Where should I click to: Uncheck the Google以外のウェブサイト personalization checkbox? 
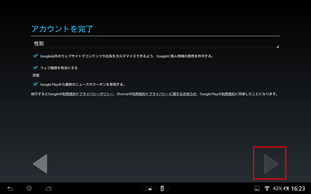35,56
